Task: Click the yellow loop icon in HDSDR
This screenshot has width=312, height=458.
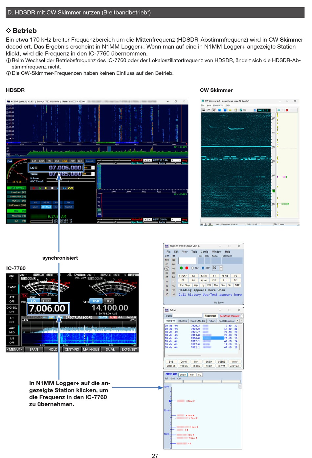Action: tap(71, 188)
